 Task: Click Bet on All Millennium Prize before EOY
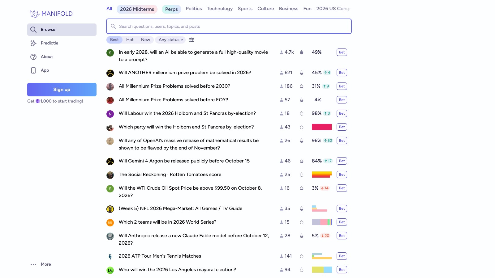point(342,100)
